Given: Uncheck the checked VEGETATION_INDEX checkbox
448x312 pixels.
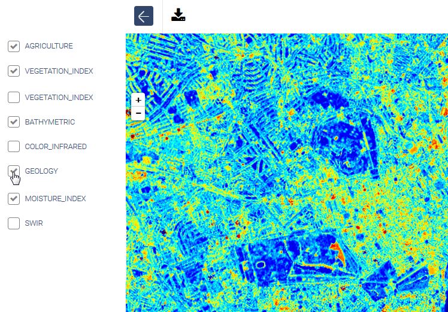Looking at the screenshot, I should pos(14,71).
